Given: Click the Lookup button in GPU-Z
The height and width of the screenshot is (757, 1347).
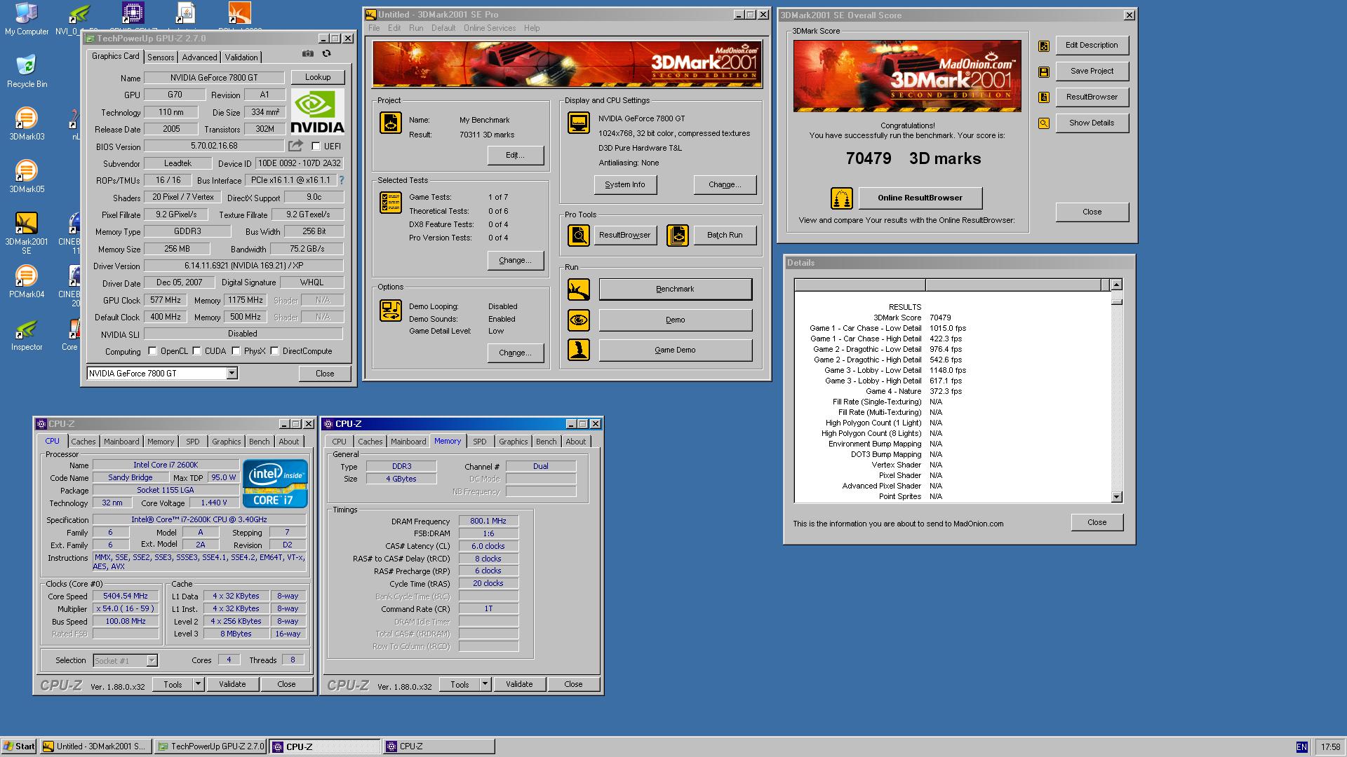Looking at the screenshot, I should (317, 77).
